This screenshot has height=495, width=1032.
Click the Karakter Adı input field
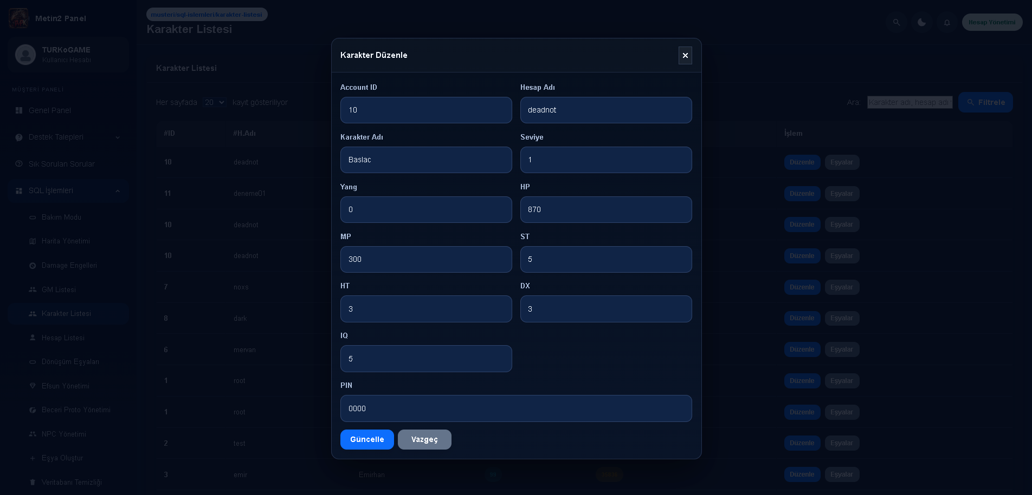click(x=426, y=160)
